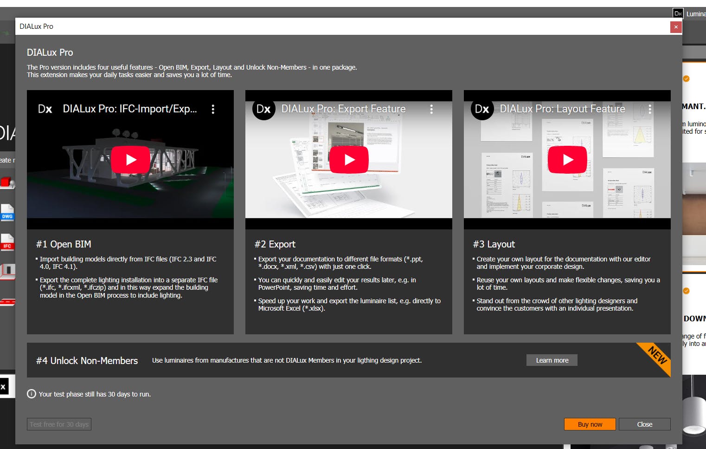The image size is (706, 449).
Task: Click the DWG file icon in background window
Action: [x=7, y=213]
